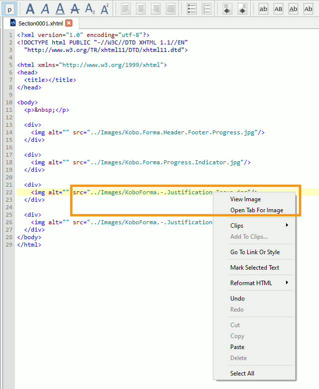Align text right
This screenshot has width=319, height=389.
[156, 9]
